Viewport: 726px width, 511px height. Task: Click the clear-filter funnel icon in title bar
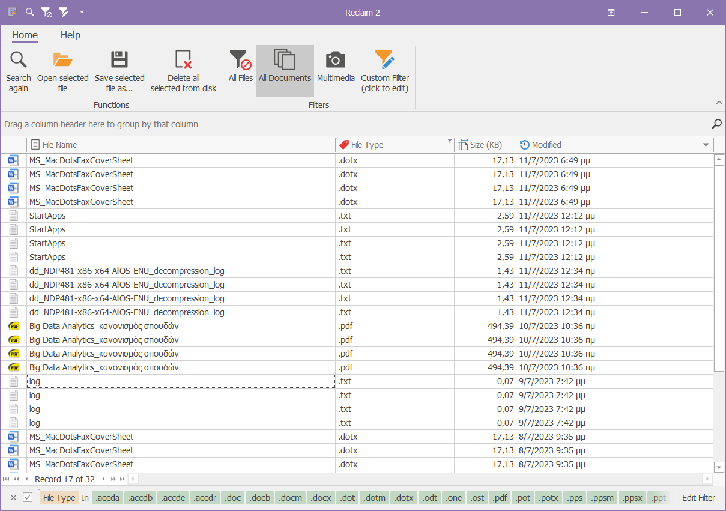[x=47, y=12]
